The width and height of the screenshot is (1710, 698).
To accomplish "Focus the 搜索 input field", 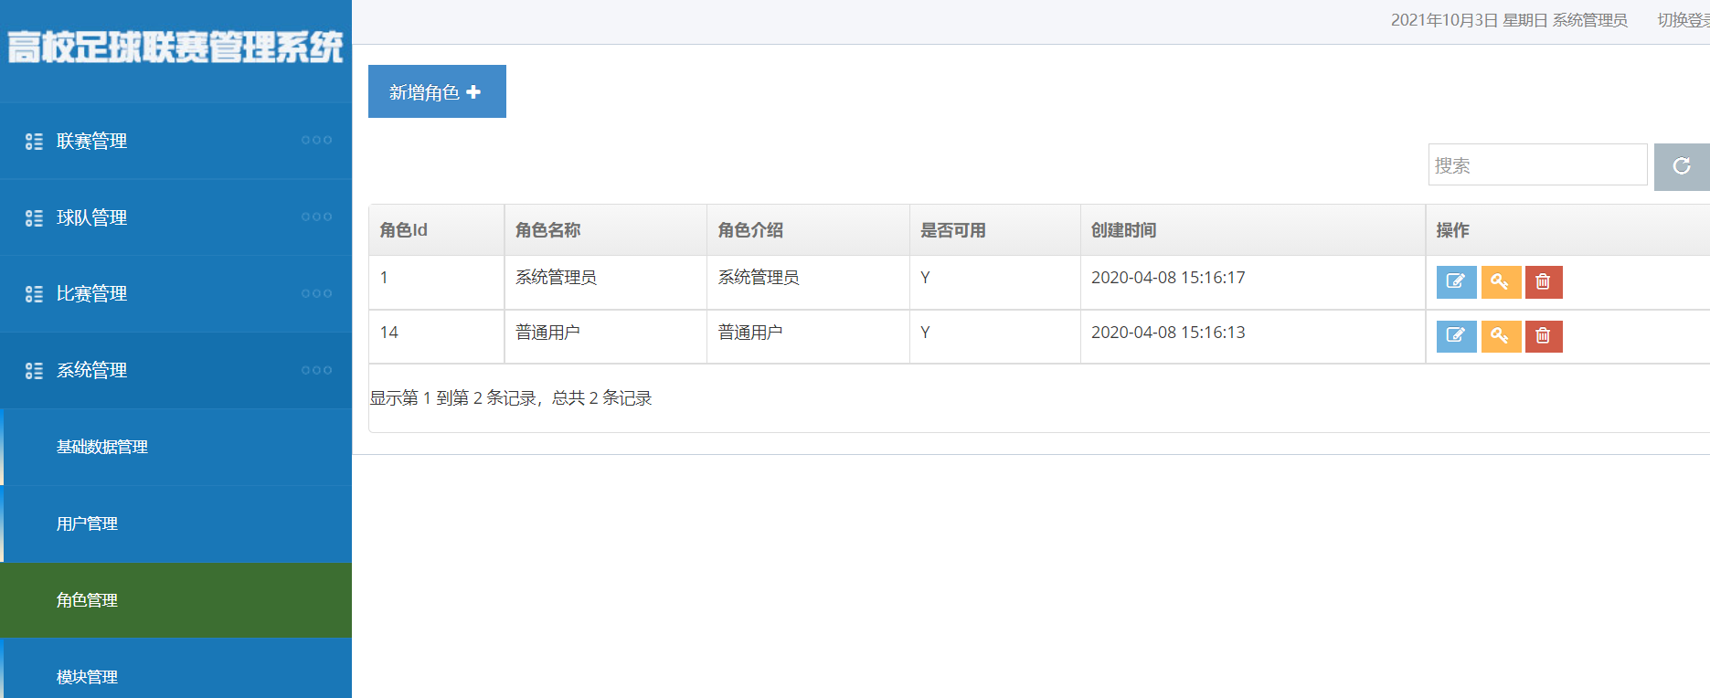I will coord(1537,165).
